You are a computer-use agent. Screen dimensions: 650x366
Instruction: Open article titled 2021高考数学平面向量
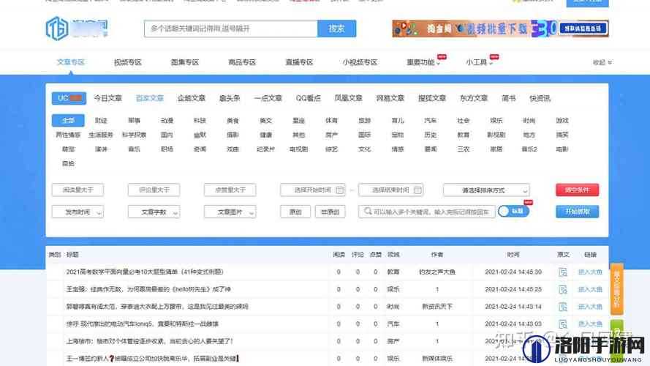pos(145,272)
